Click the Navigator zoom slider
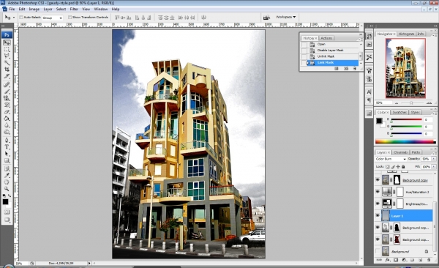 [411, 103]
